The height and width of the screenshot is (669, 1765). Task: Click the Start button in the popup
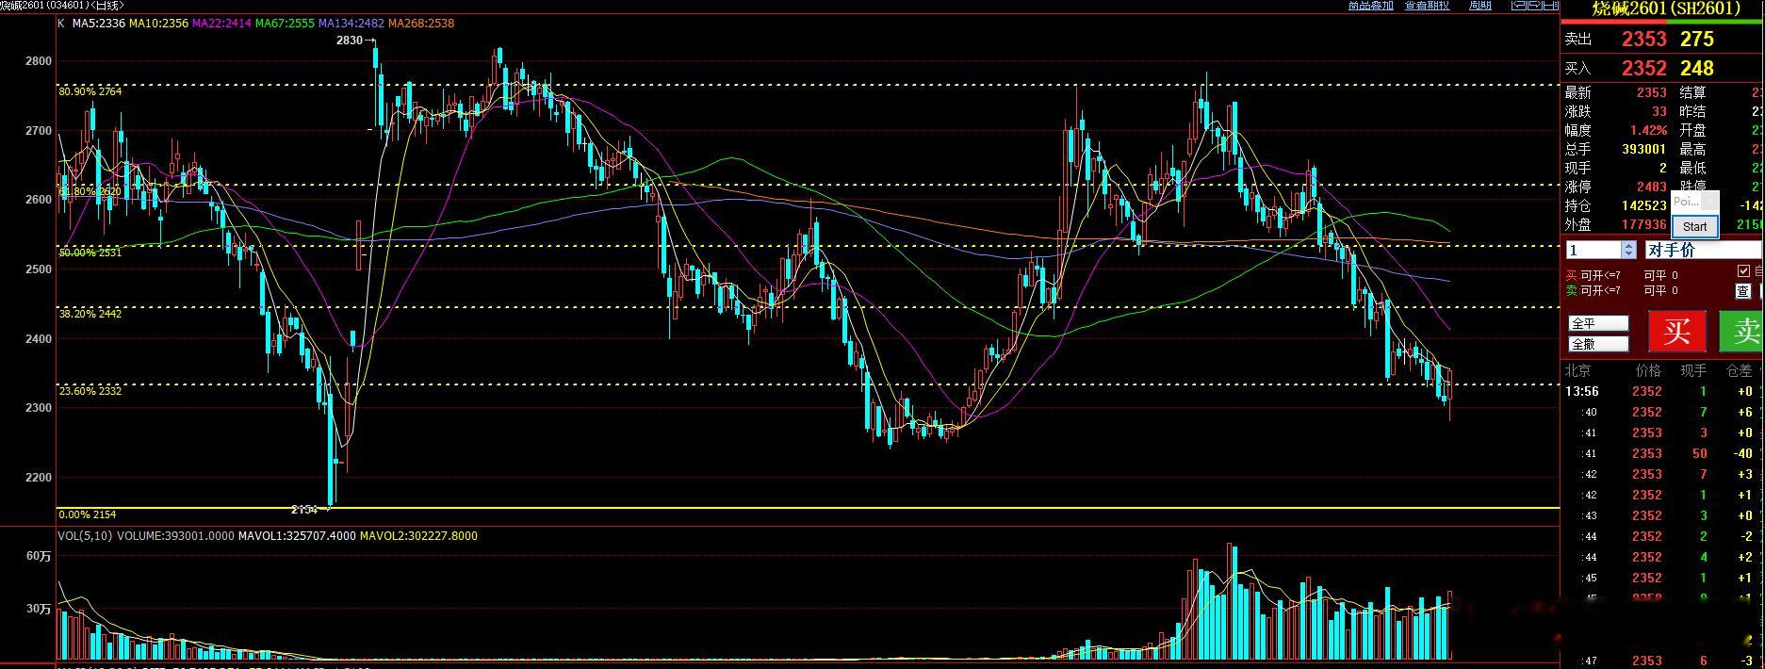1694,226
